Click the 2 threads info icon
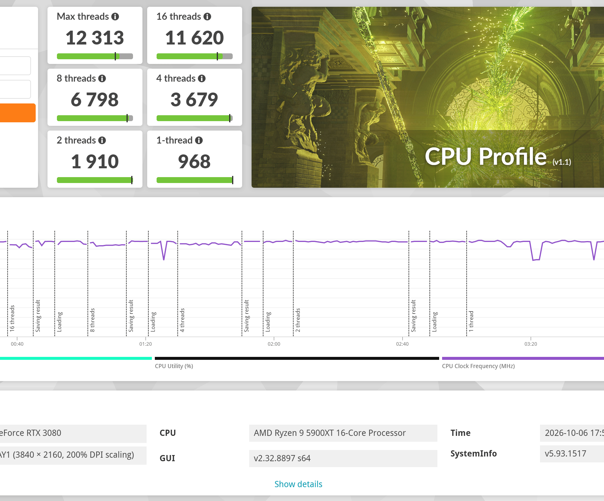This screenshot has width=604, height=501. click(x=102, y=141)
